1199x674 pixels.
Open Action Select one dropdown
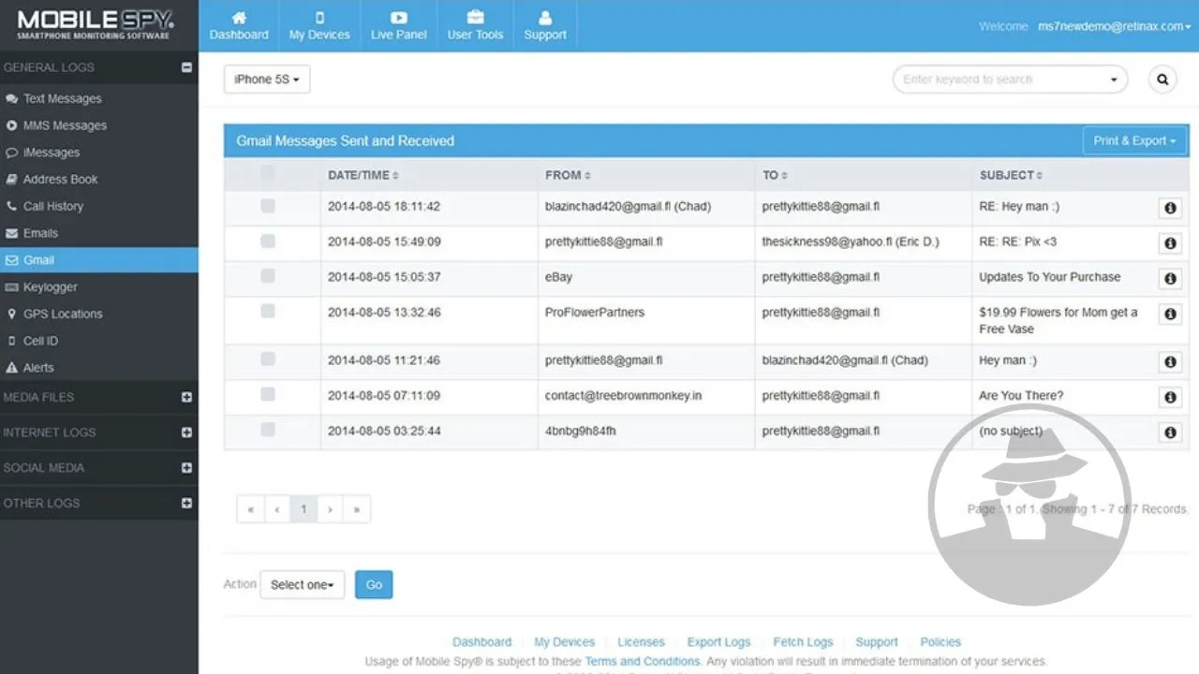tap(303, 585)
